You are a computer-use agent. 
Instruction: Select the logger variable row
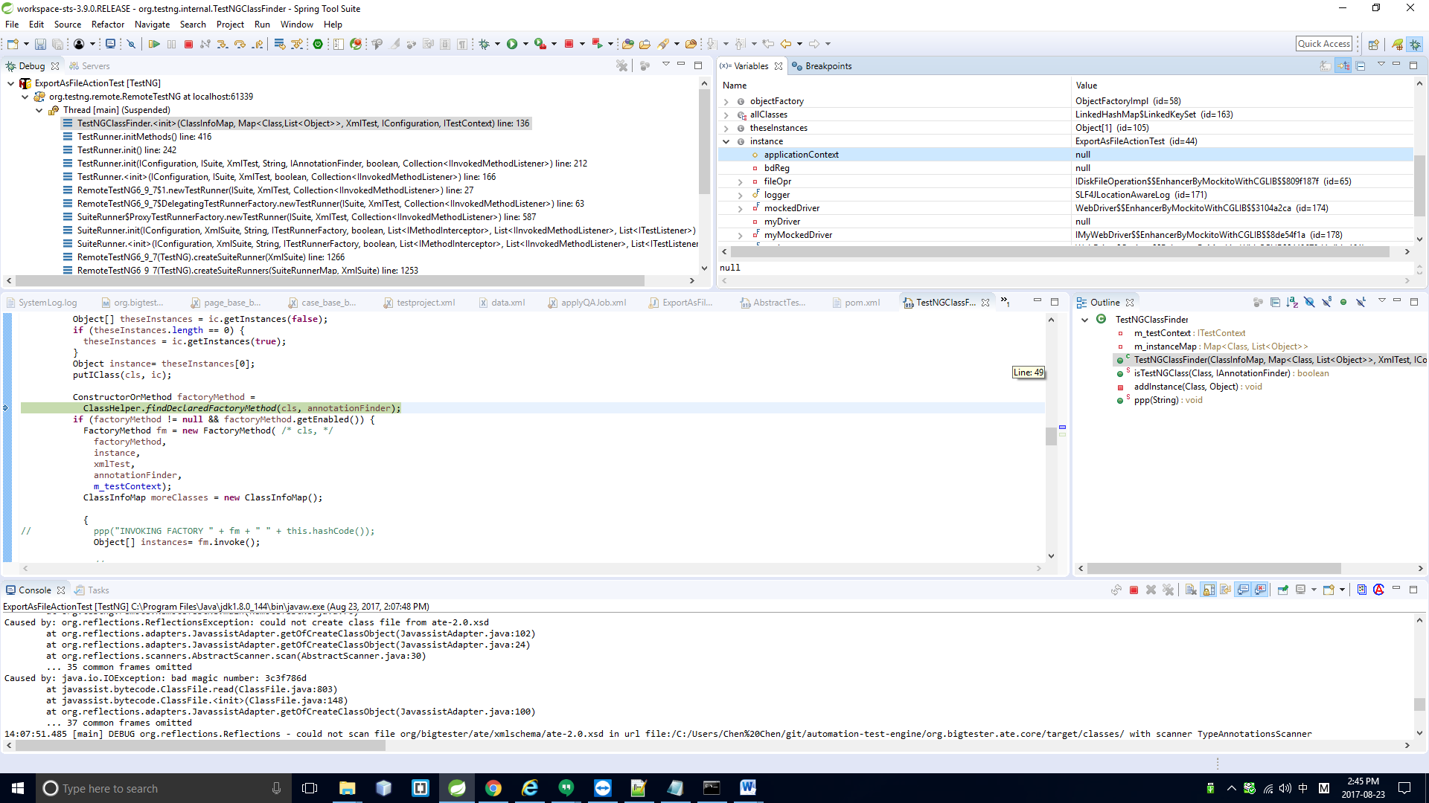pos(1066,195)
